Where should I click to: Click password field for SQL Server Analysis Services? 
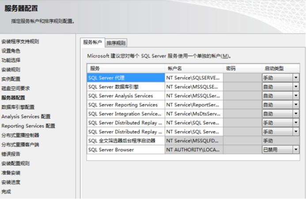point(242,96)
